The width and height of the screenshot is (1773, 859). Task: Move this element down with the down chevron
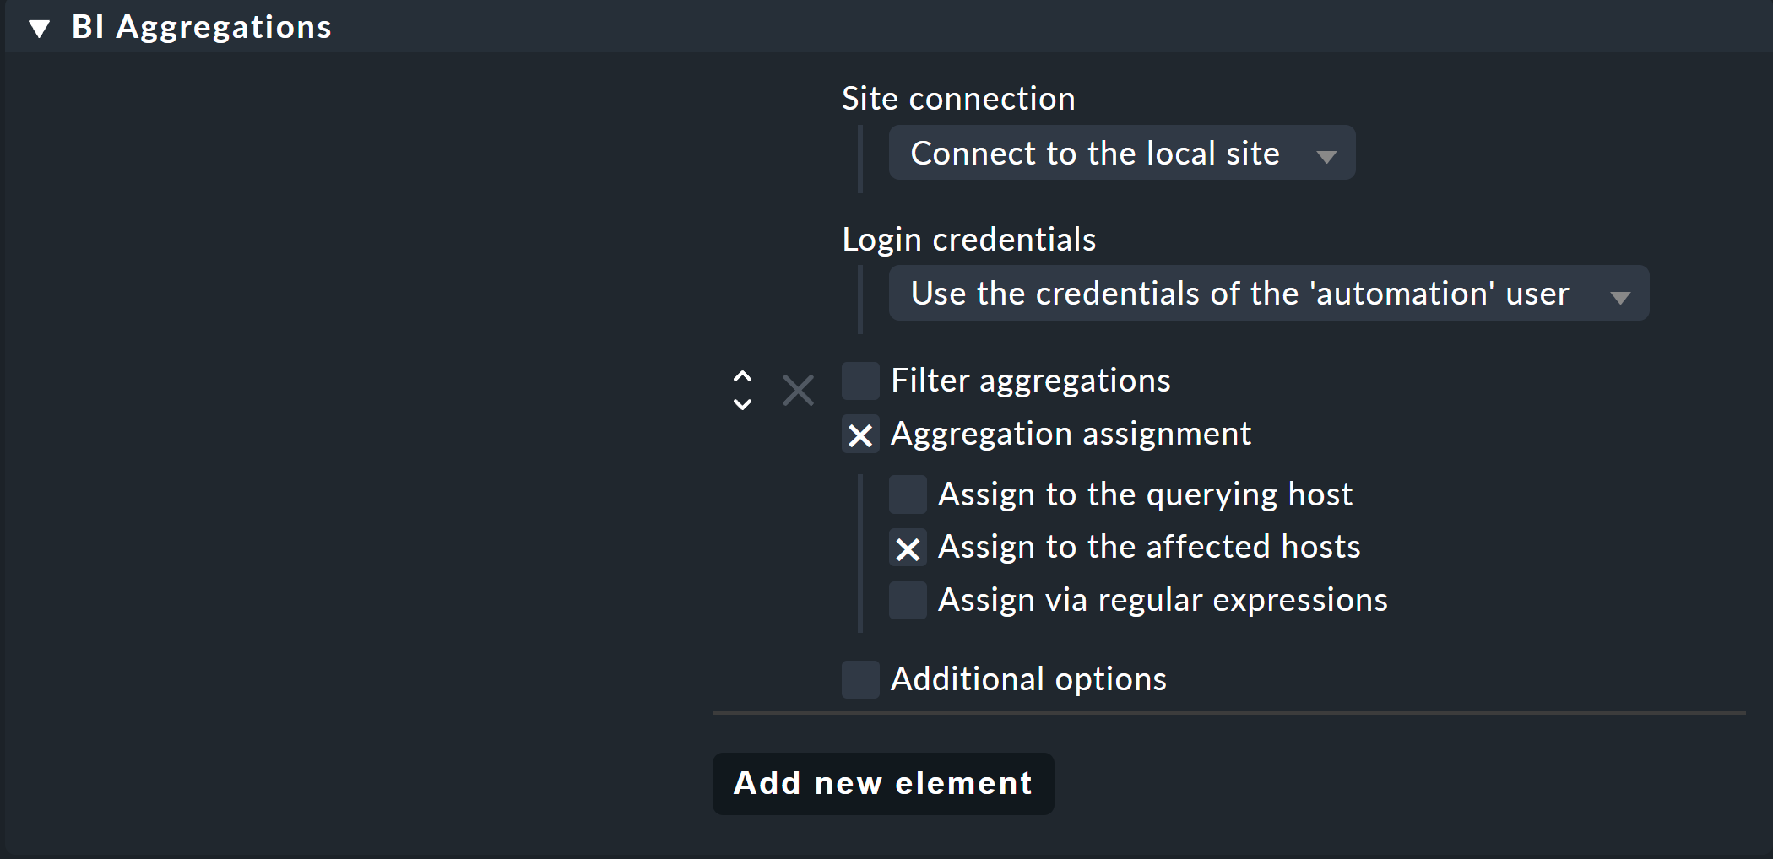742,404
